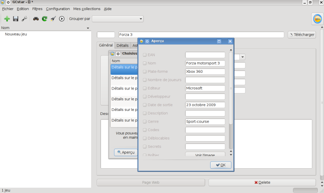Click the green plus add item icon
Image resolution: width=324 pixels, height=193 pixels.
(7, 19)
